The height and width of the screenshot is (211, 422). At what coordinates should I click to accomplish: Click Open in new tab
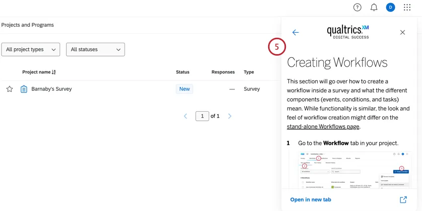[x=311, y=200]
